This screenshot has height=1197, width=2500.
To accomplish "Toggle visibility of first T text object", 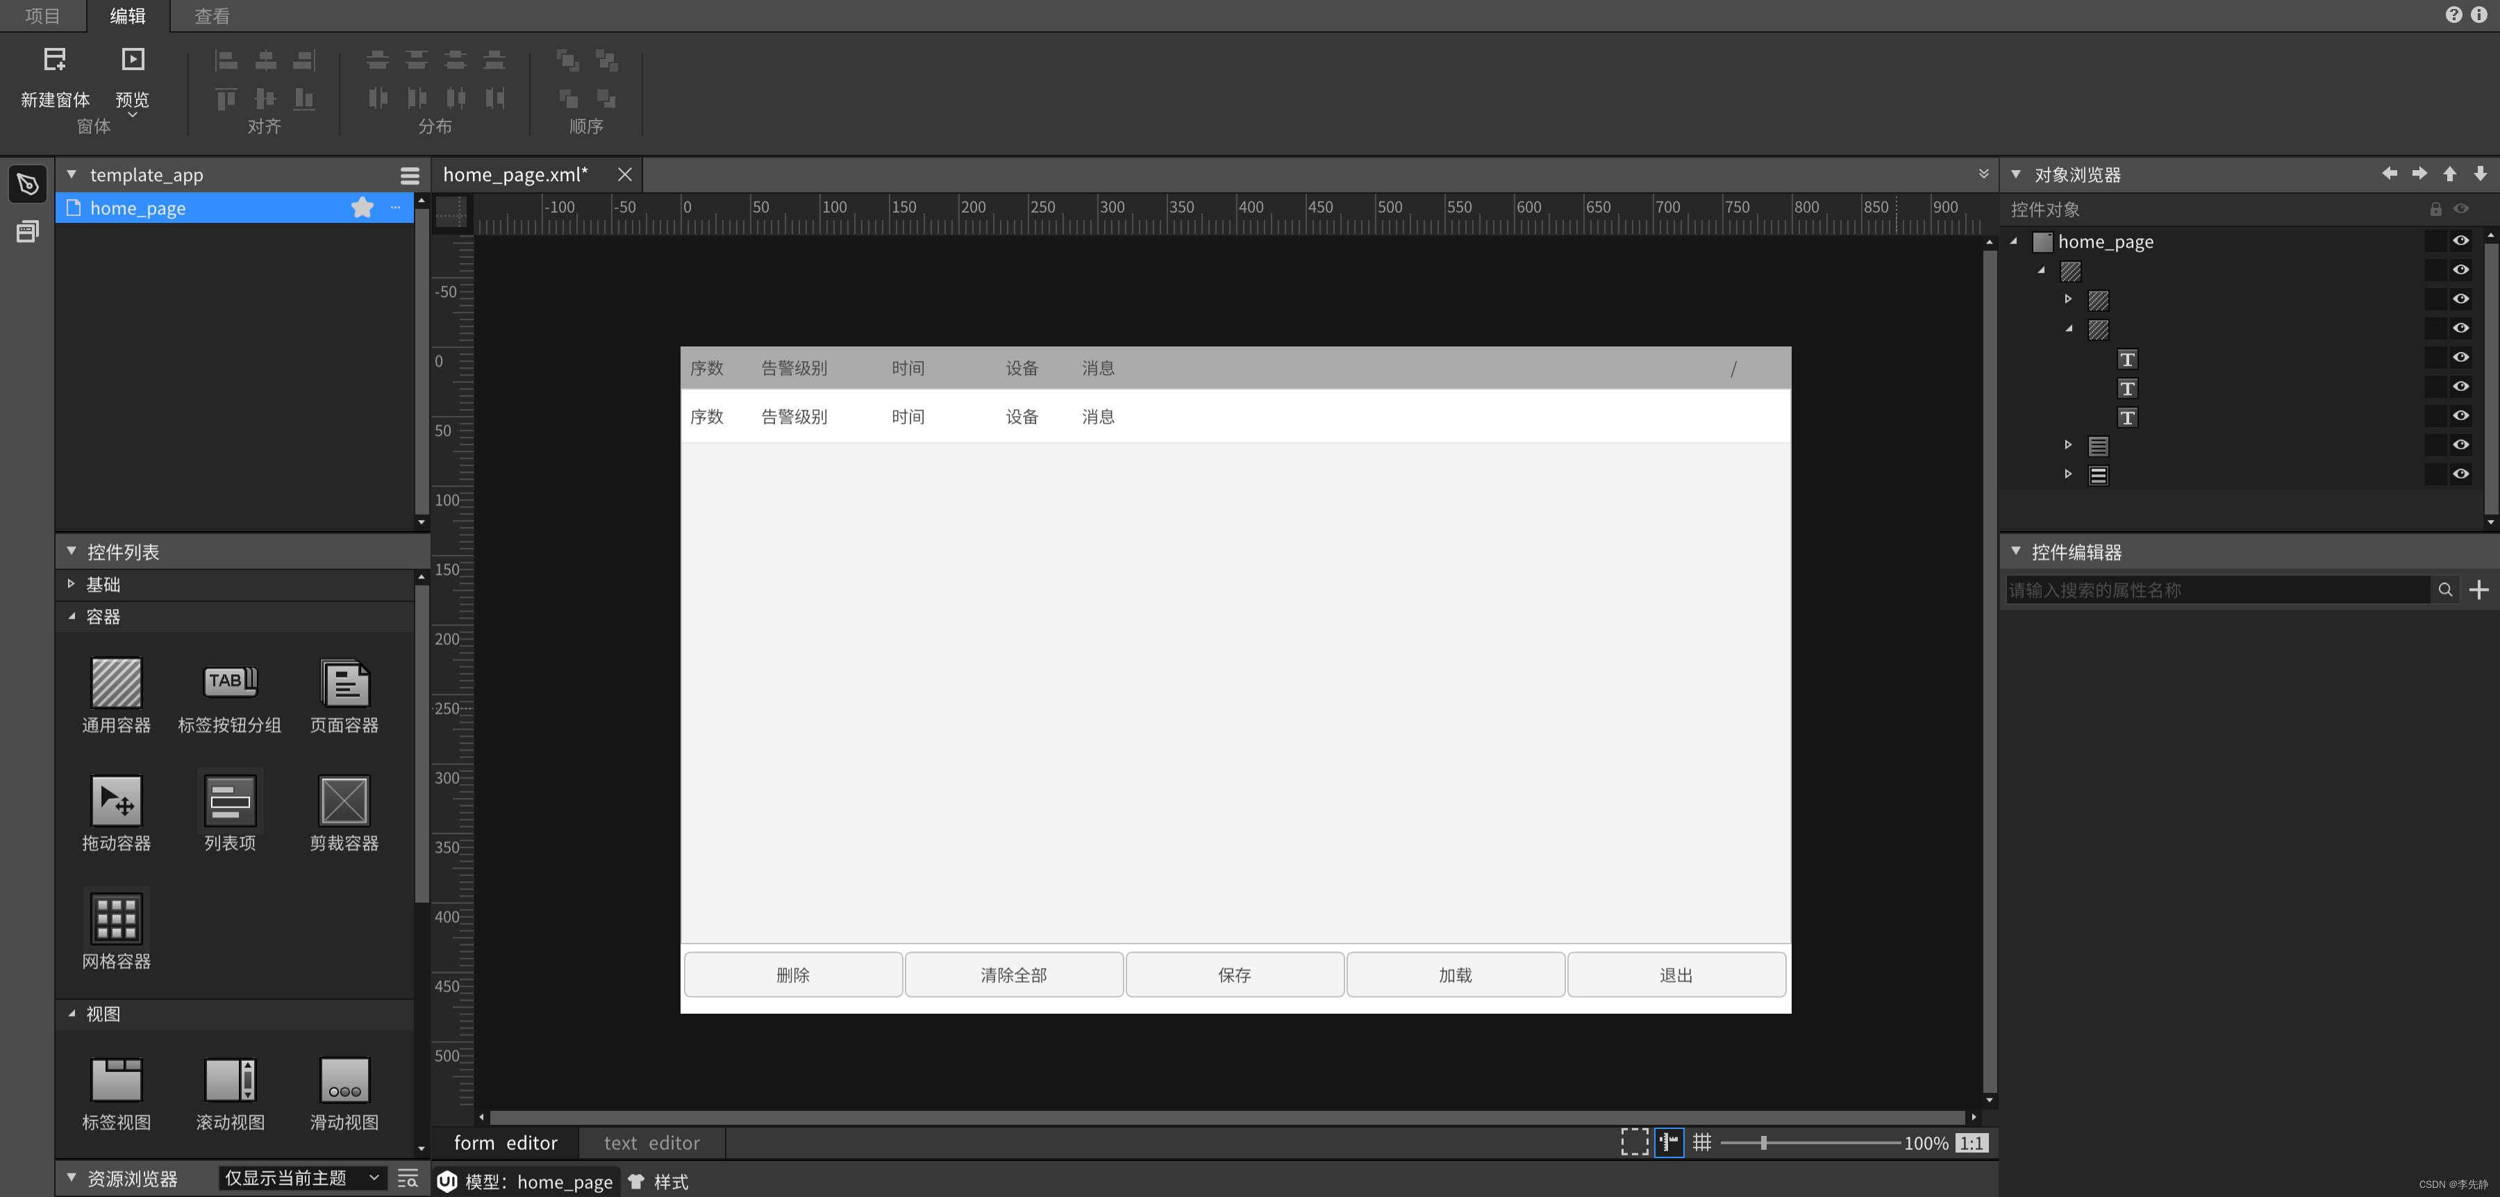I will coord(2460,357).
